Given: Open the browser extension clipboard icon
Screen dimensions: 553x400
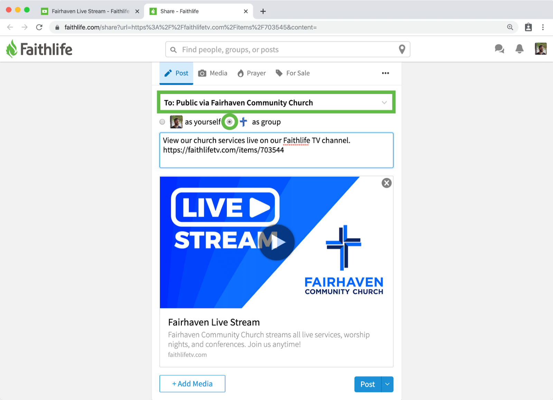Looking at the screenshot, I should tap(528, 27).
